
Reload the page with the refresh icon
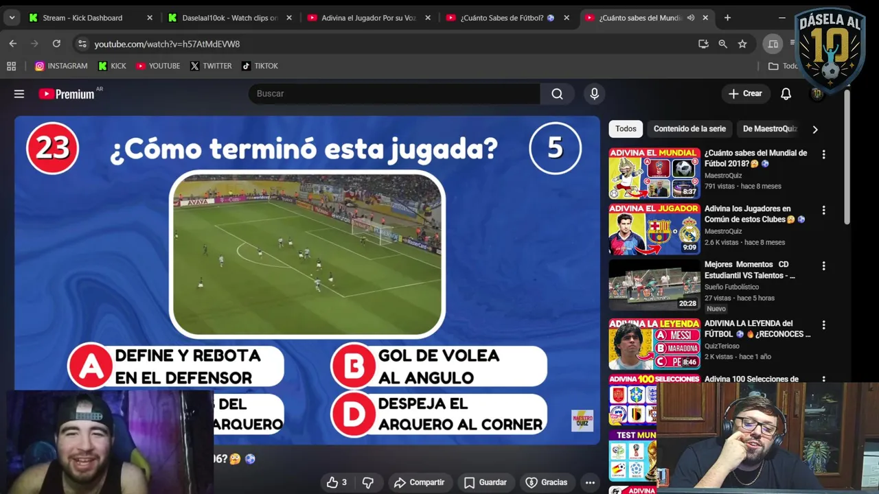pos(56,44)
